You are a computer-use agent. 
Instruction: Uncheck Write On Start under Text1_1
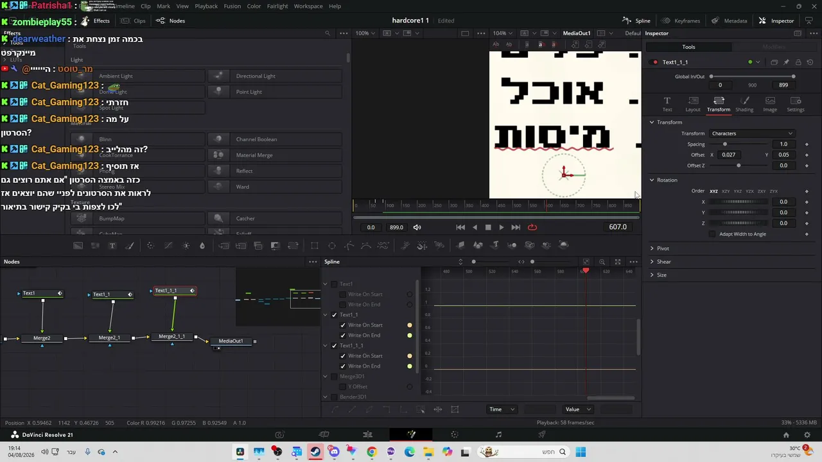coord(343,325)
